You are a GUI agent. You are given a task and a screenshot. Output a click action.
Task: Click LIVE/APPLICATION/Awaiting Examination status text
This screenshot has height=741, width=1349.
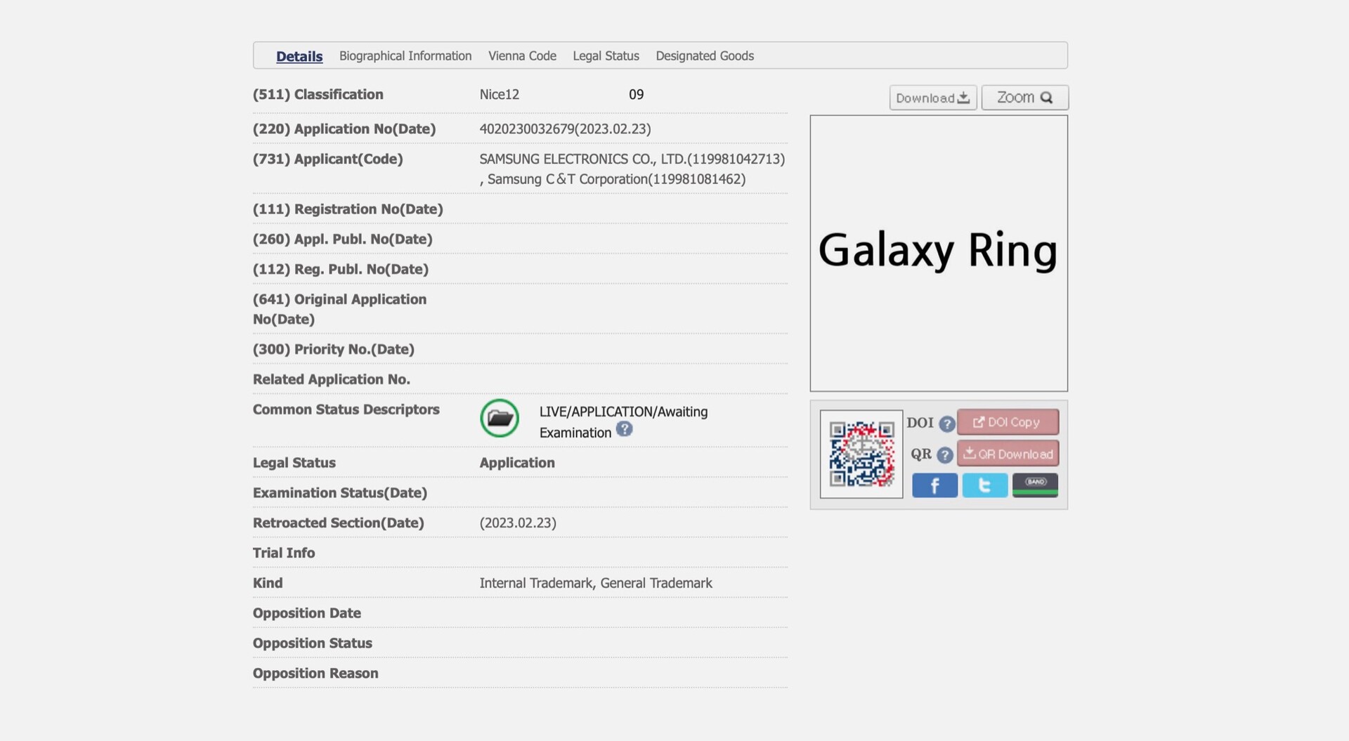tap(623, 422)
